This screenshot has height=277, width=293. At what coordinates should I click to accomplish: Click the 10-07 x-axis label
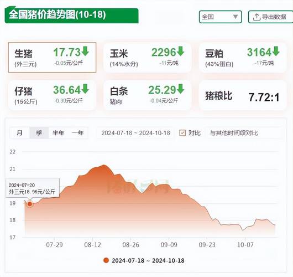tap(245, 245)
